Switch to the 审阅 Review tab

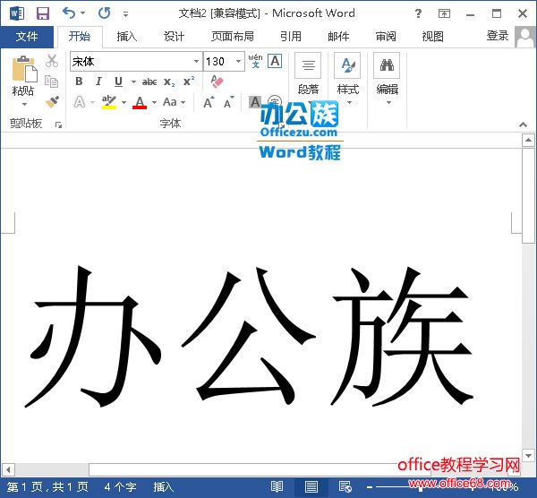pyautogui.click(x=386, y=37)
